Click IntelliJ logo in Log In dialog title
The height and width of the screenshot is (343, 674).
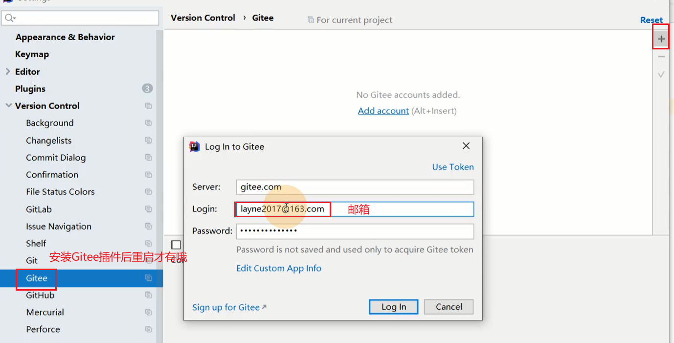coord(195,146)
